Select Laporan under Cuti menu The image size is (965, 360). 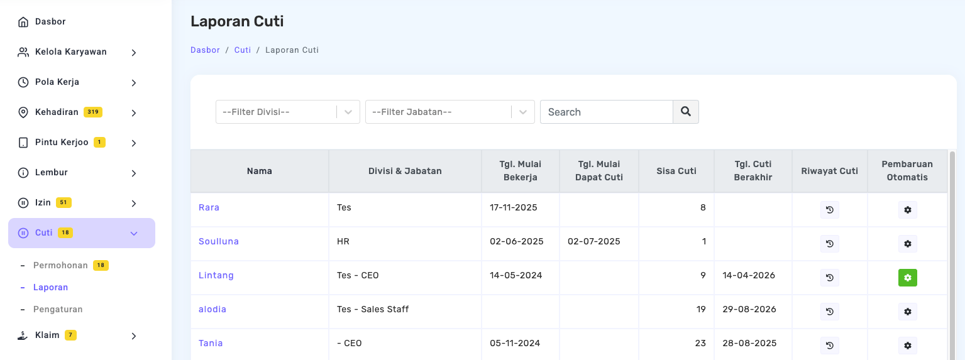click(51, 287)
